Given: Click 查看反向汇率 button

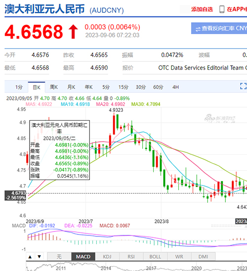Looking at the screenshot, I should coord(219,28).
